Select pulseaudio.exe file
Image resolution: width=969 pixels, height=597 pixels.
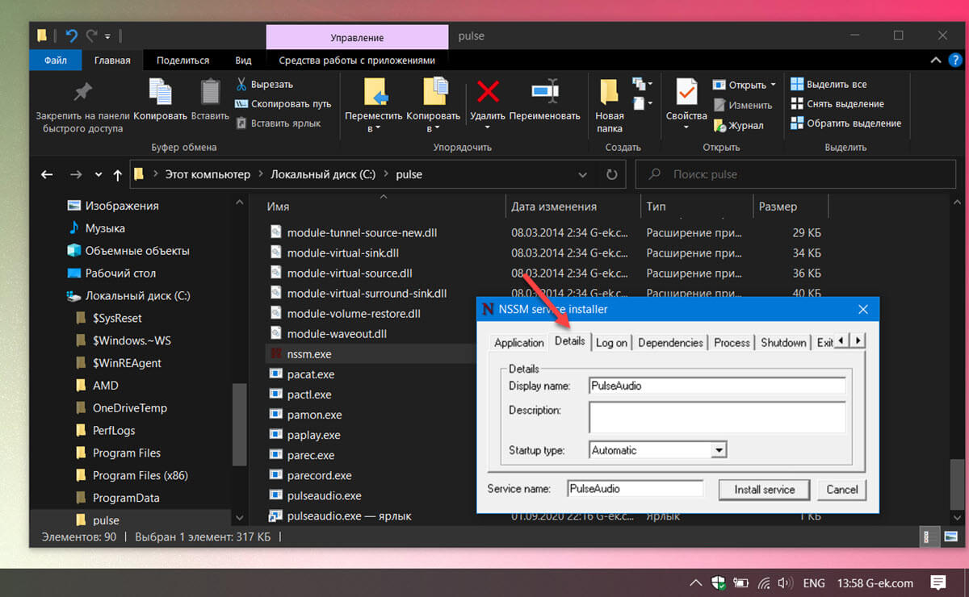tap(324, 495)
